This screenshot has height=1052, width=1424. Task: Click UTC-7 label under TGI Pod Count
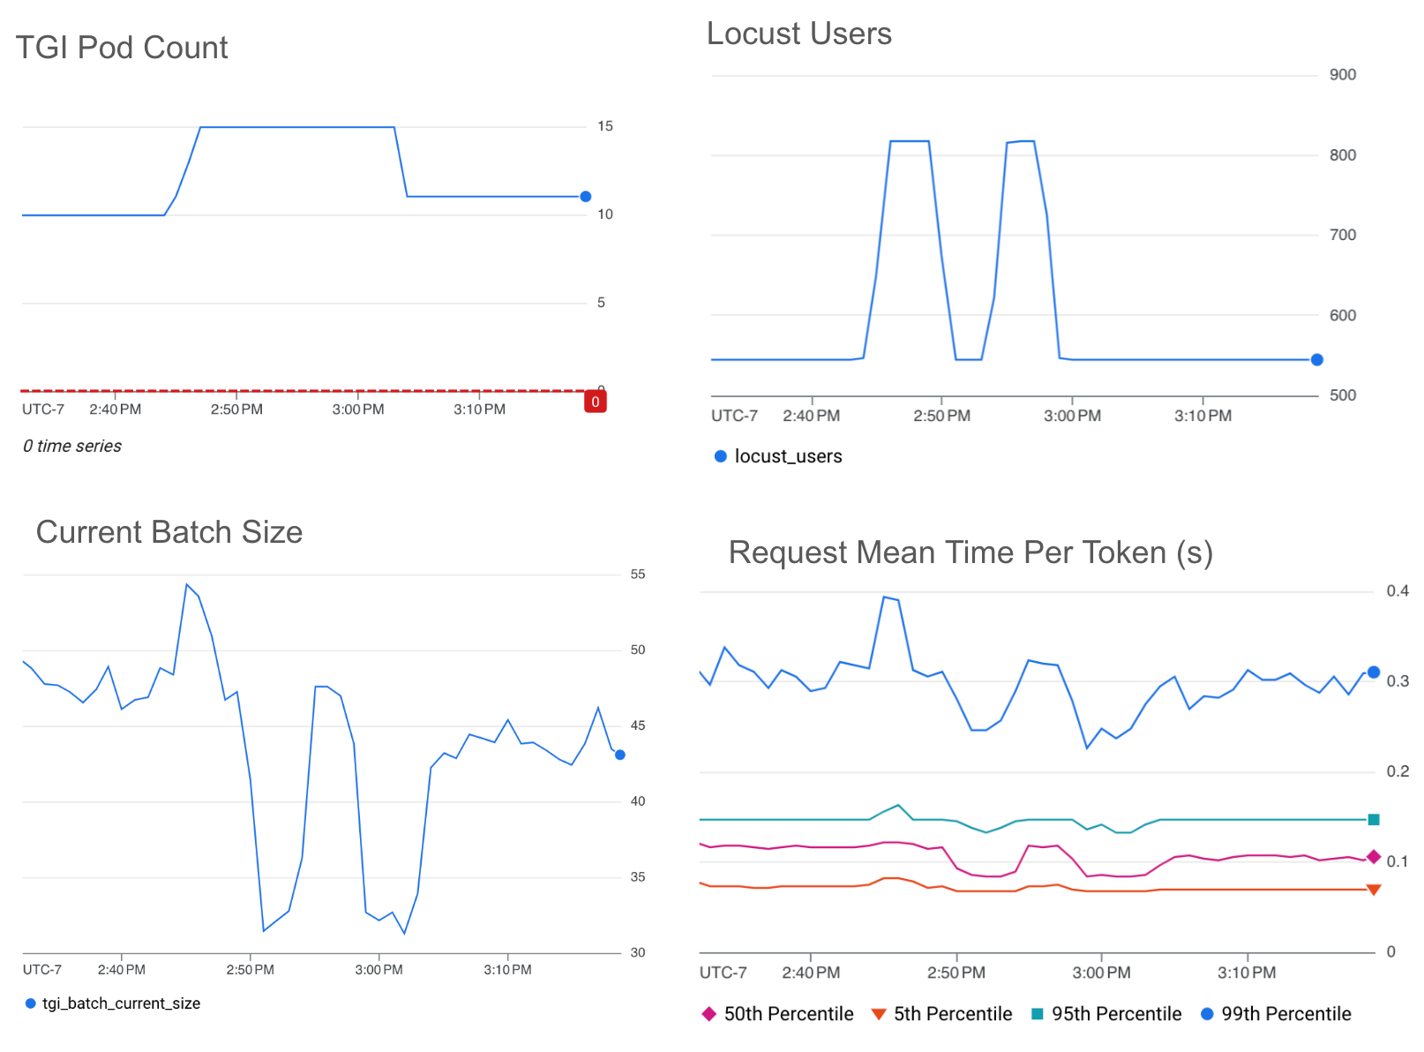[x=43, y=410]
